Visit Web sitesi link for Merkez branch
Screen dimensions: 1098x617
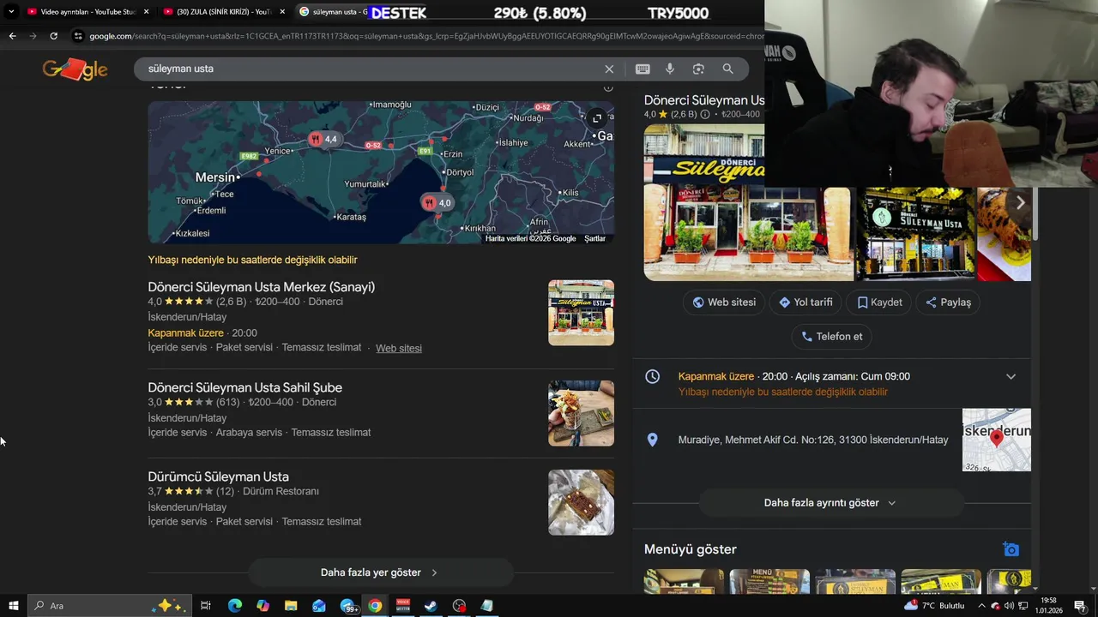tap(399, 348)
